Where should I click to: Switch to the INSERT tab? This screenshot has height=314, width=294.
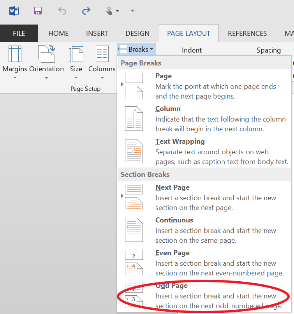coord(97,34)
